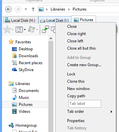Select Favorites in the navigation pane
The width and height of the screenshot is (119, 132).
23,42
